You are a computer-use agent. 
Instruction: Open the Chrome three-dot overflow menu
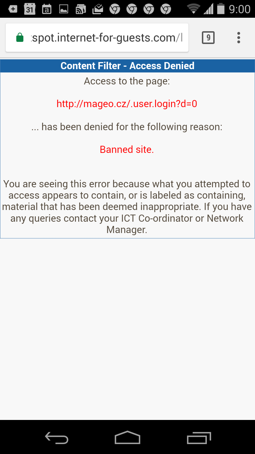239,38
